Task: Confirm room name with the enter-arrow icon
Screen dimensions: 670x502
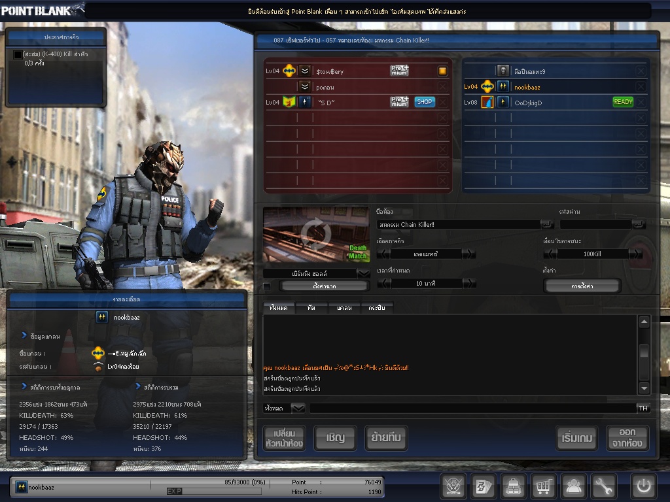Action: pos(548,224)
